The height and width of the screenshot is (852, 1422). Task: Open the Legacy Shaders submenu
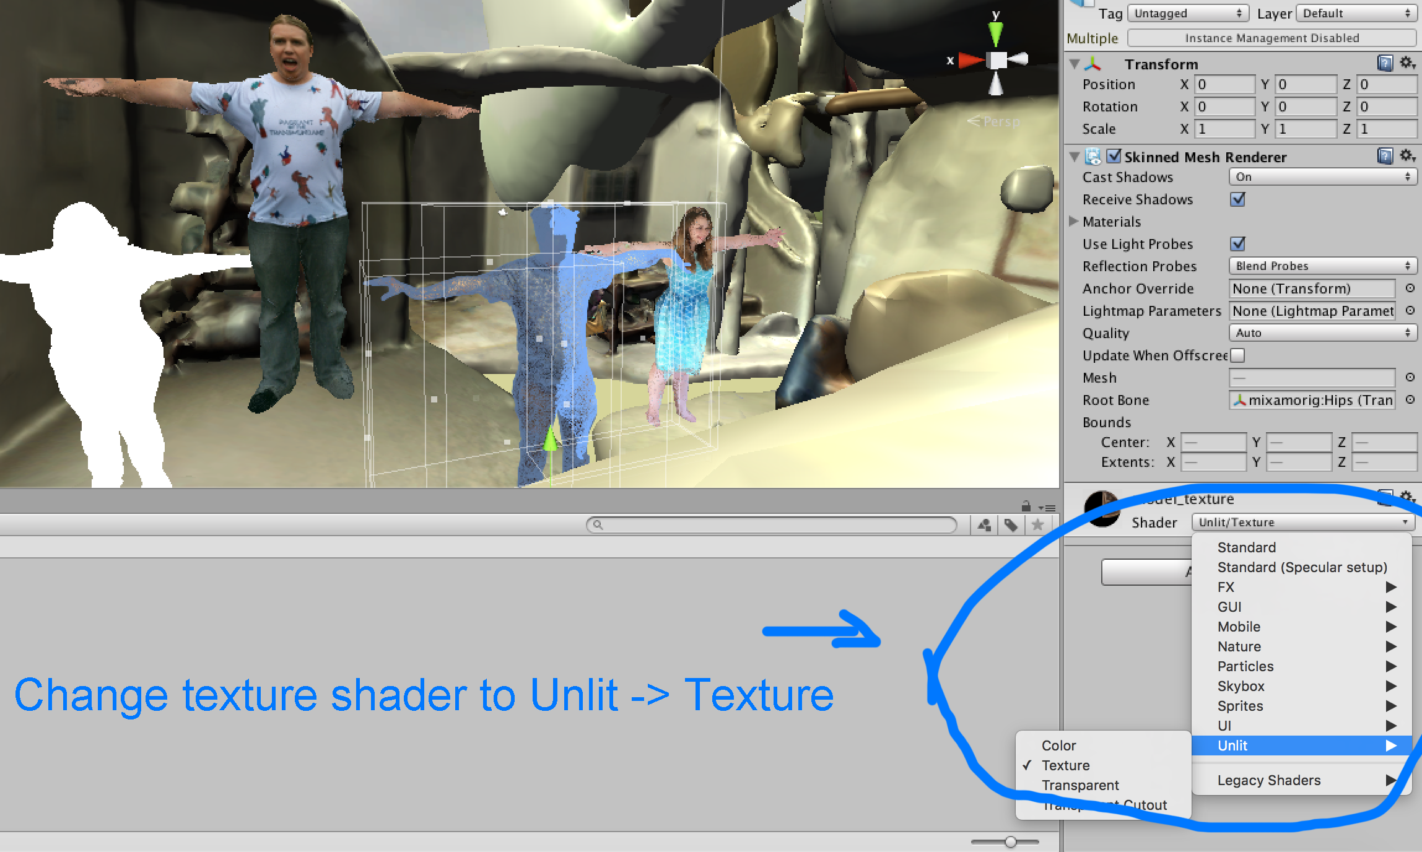coord(1302,780)
